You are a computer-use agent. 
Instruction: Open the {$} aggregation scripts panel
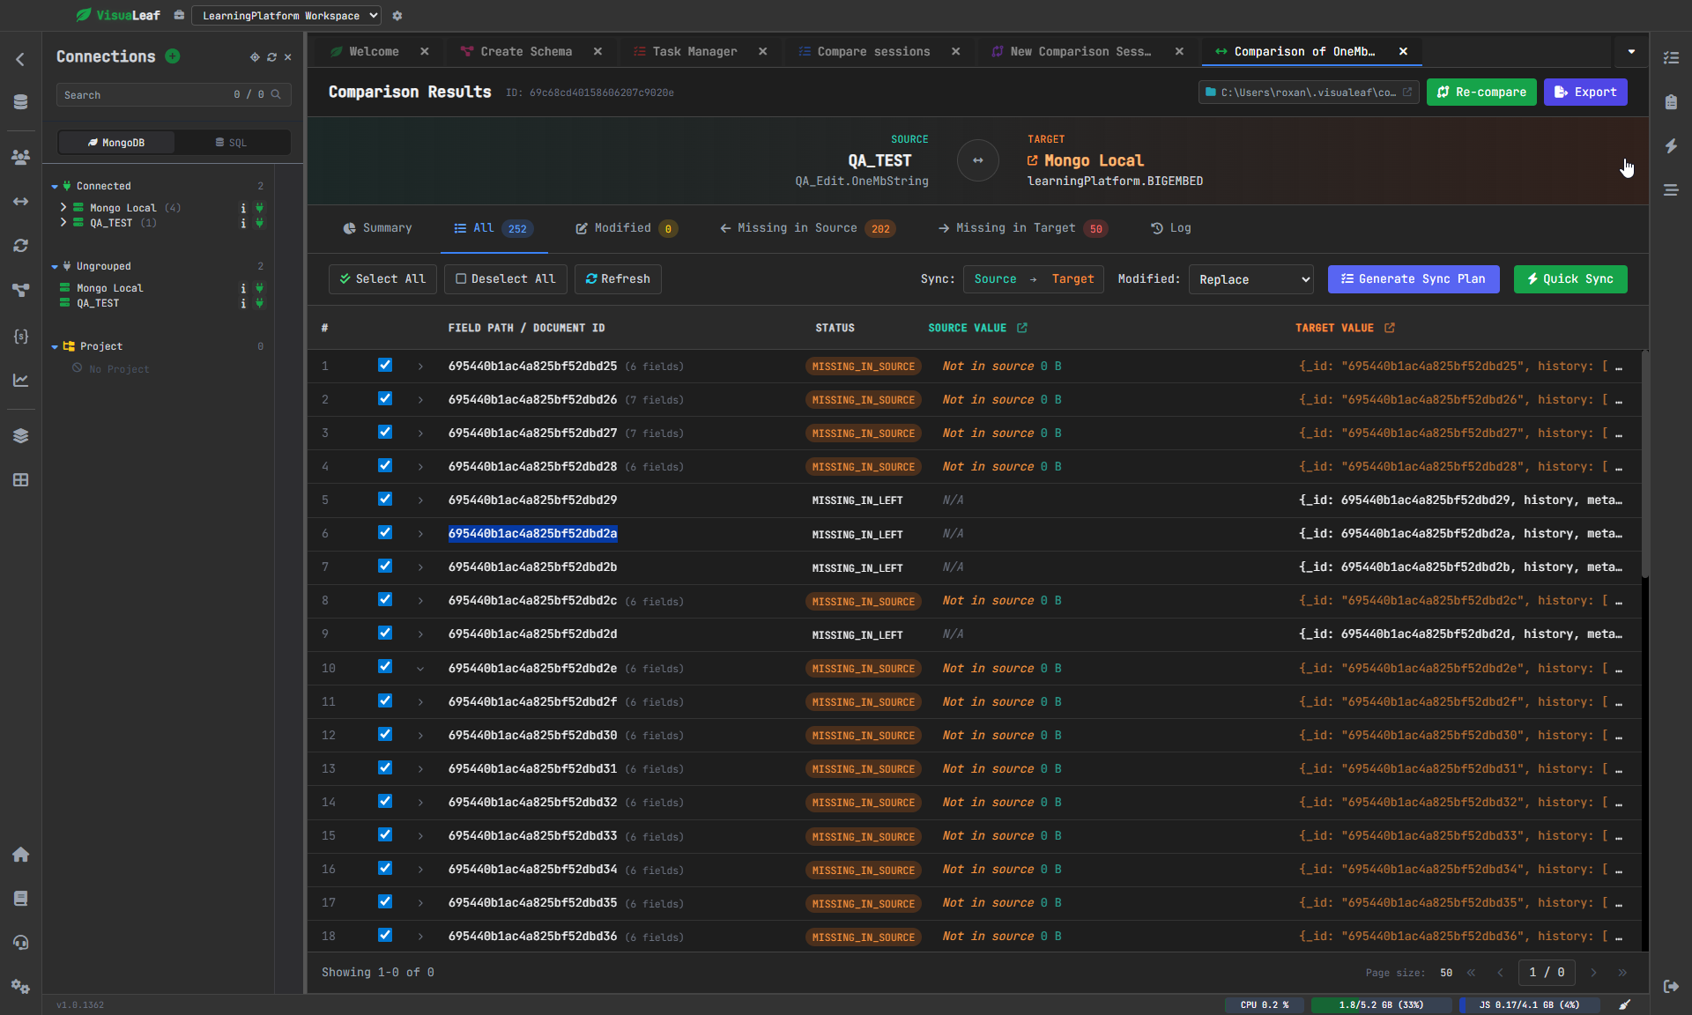[20, 336]
